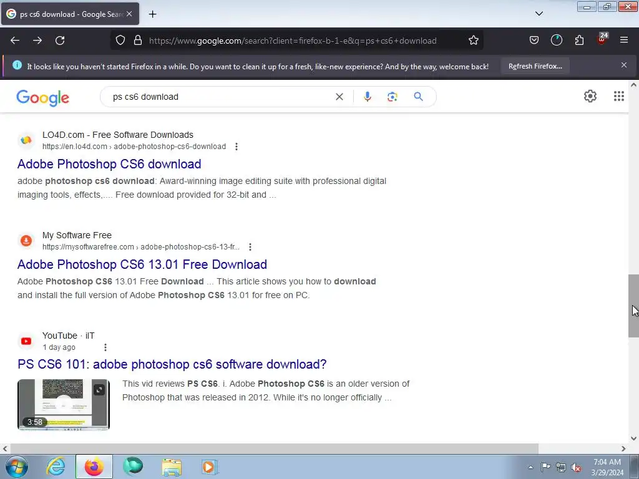Start voice search with microphone
Screen dimensions: 639x479
click(x=367, y=97)
